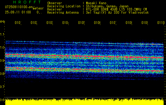166x105 pixels.
Task: Click the 'Receiver' field label
Action: tap(55, 9)
